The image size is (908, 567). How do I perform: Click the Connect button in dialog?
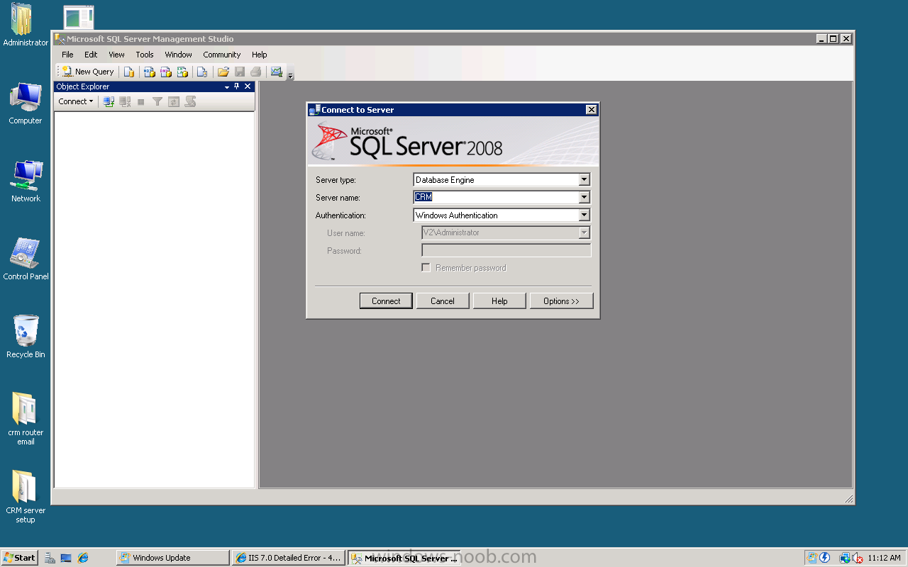tap(386, 301)
